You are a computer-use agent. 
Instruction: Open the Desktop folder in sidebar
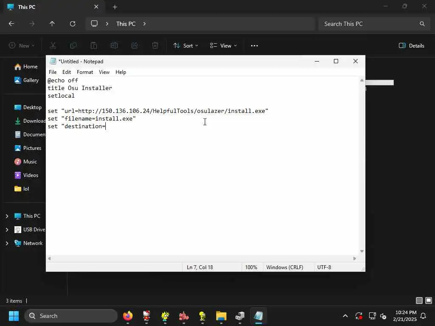coord(28,107)
